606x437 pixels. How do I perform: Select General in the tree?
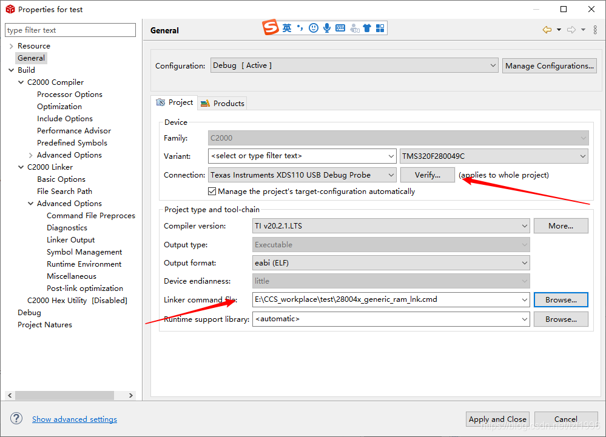pyautogui.click(x=32, y=58)
